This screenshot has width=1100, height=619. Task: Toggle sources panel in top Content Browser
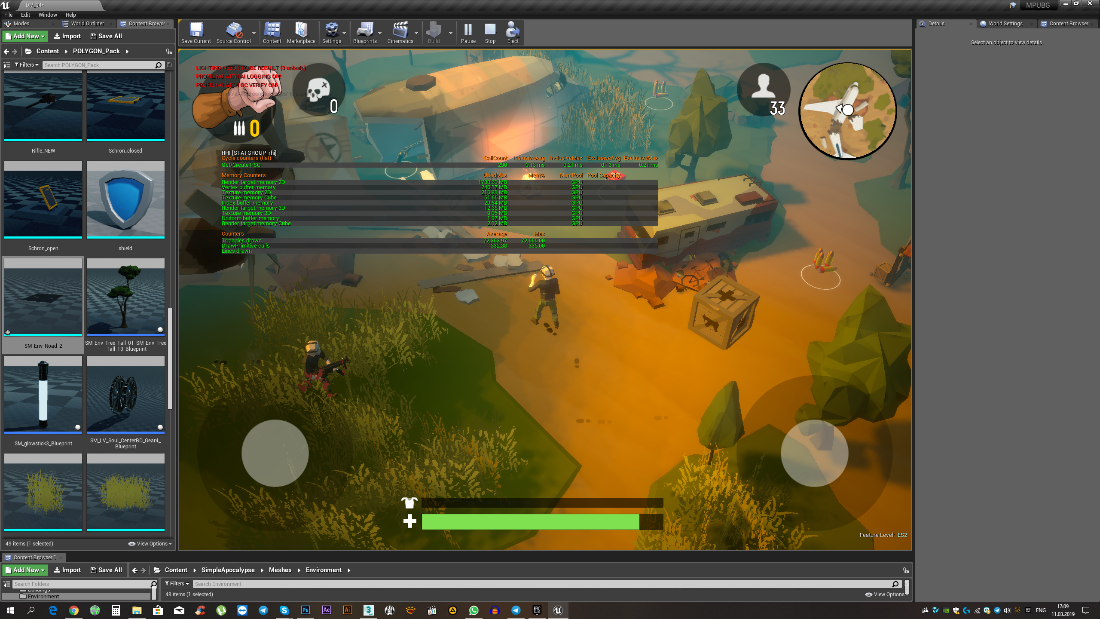(x=7, y=65)
